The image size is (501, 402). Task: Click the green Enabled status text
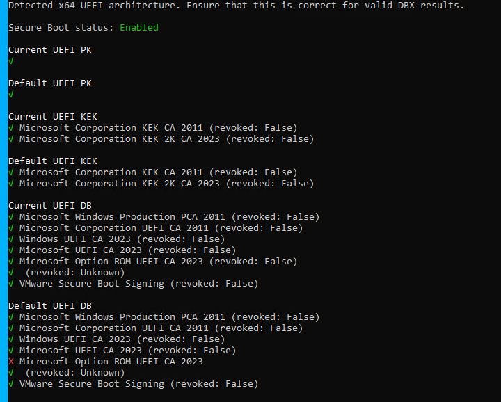[139, 28]
